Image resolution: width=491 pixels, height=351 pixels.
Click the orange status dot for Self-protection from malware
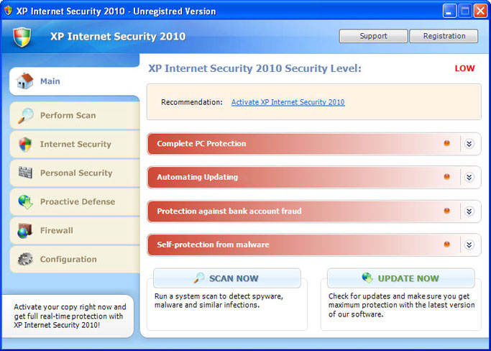click(x=446, y=244)
